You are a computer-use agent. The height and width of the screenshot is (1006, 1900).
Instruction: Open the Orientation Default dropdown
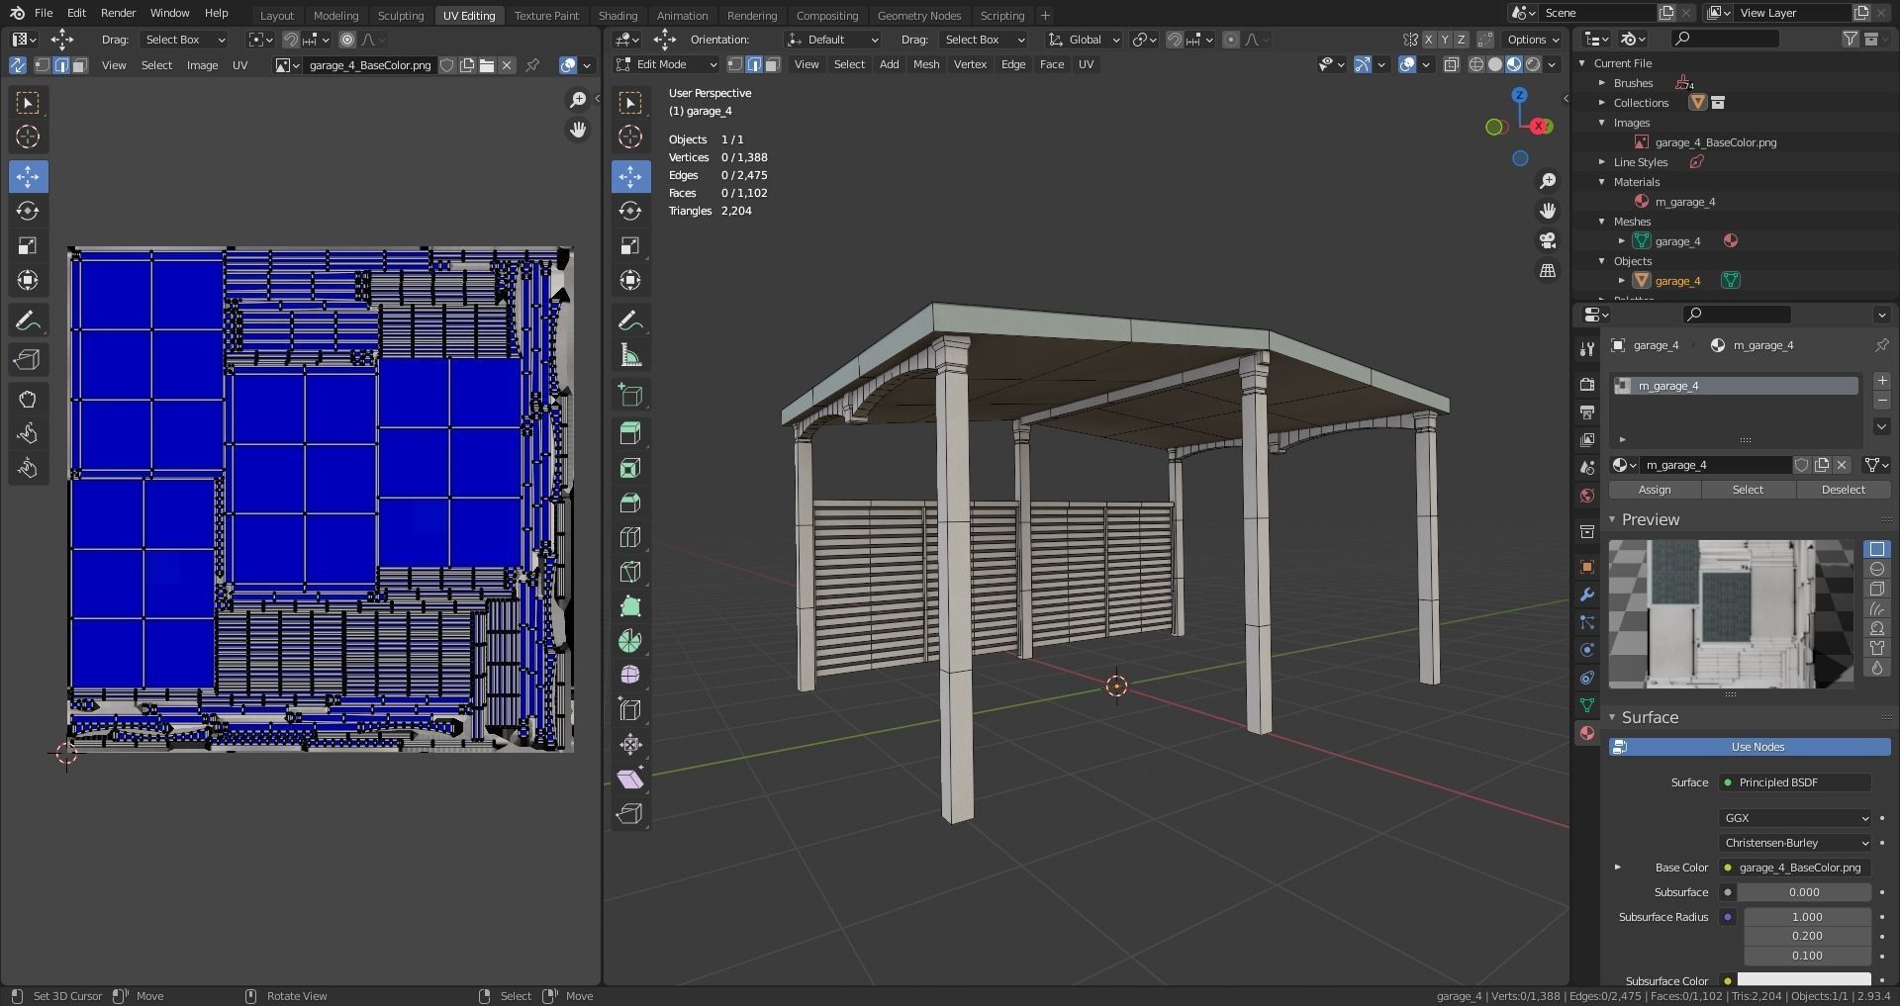(832, 40)
